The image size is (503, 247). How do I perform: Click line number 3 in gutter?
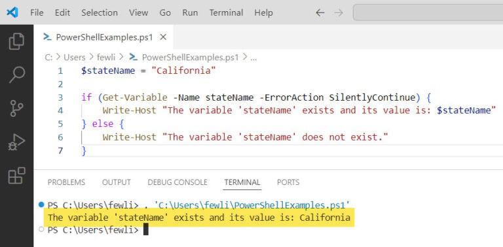[61, 97]
